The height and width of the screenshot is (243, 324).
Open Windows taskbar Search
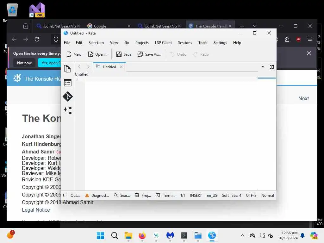114,235
